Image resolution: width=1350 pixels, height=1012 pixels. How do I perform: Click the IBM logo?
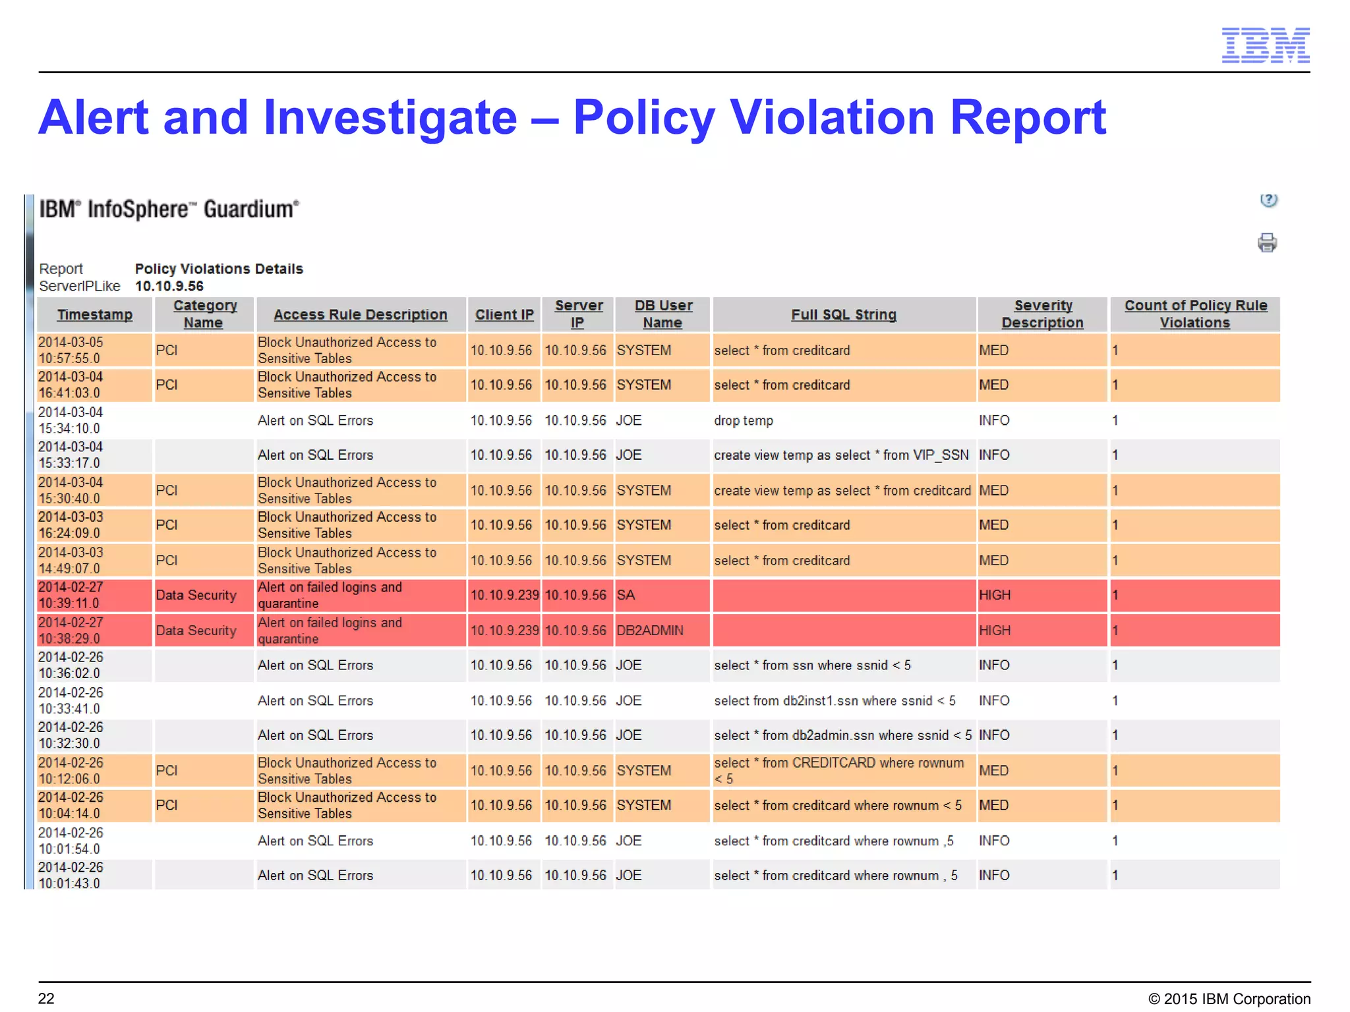[1265, 45]
